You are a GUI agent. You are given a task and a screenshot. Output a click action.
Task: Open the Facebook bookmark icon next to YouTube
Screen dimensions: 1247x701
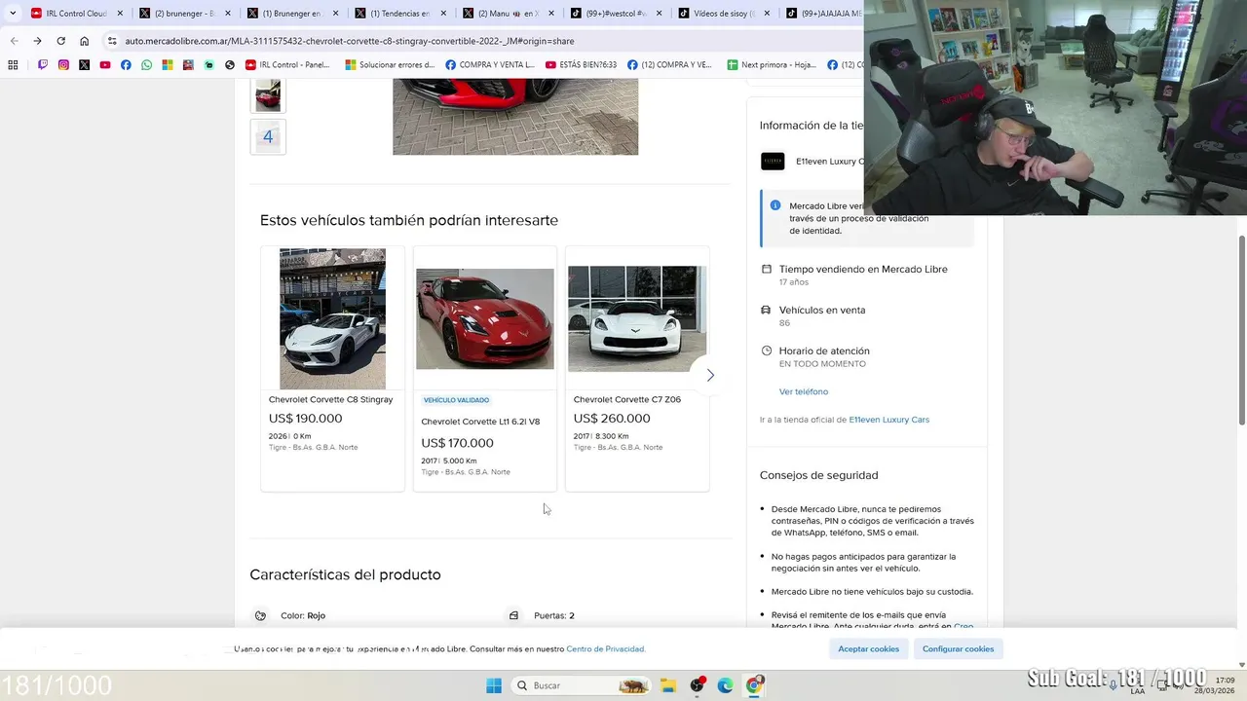click(x=126, y=65)
